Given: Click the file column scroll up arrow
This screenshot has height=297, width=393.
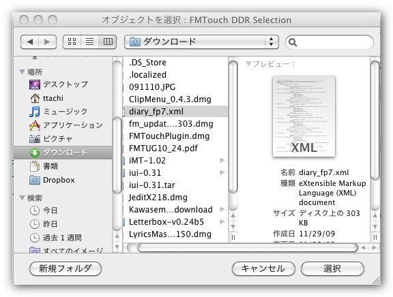Looking at the screenshot, I should pyautogui.click(x=233, y=216).
